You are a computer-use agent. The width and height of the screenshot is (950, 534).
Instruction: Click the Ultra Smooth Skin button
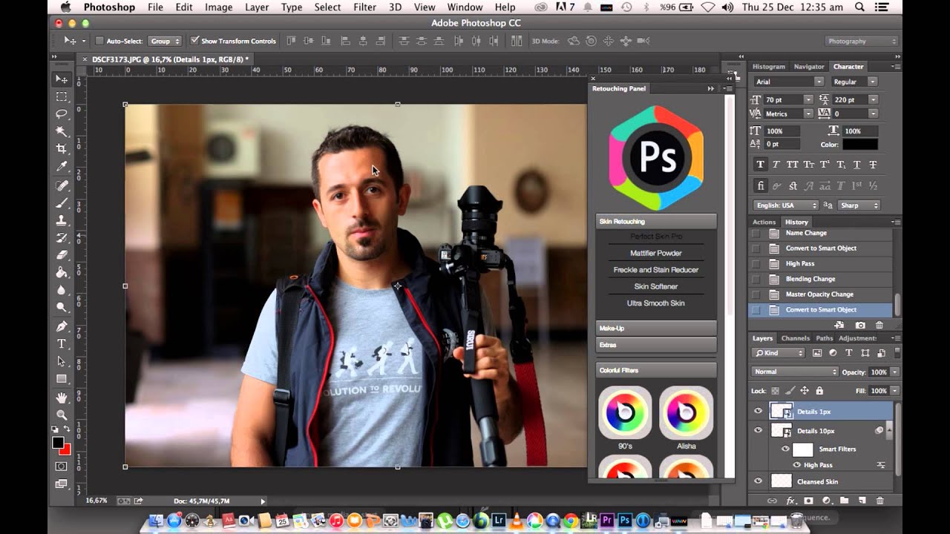click(656, 303)
